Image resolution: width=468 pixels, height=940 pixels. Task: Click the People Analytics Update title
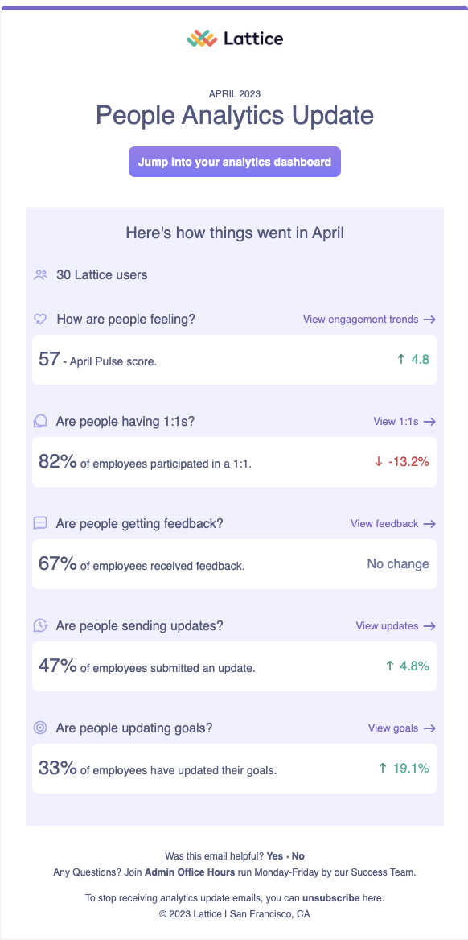pos(234,116)
